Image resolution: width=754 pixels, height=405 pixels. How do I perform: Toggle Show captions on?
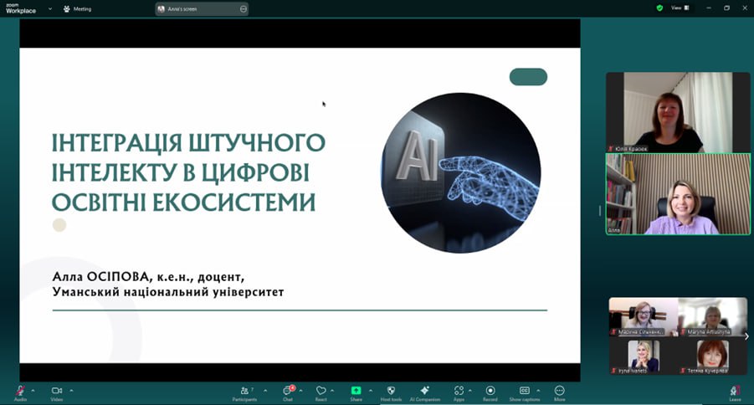tap(525, 391)
